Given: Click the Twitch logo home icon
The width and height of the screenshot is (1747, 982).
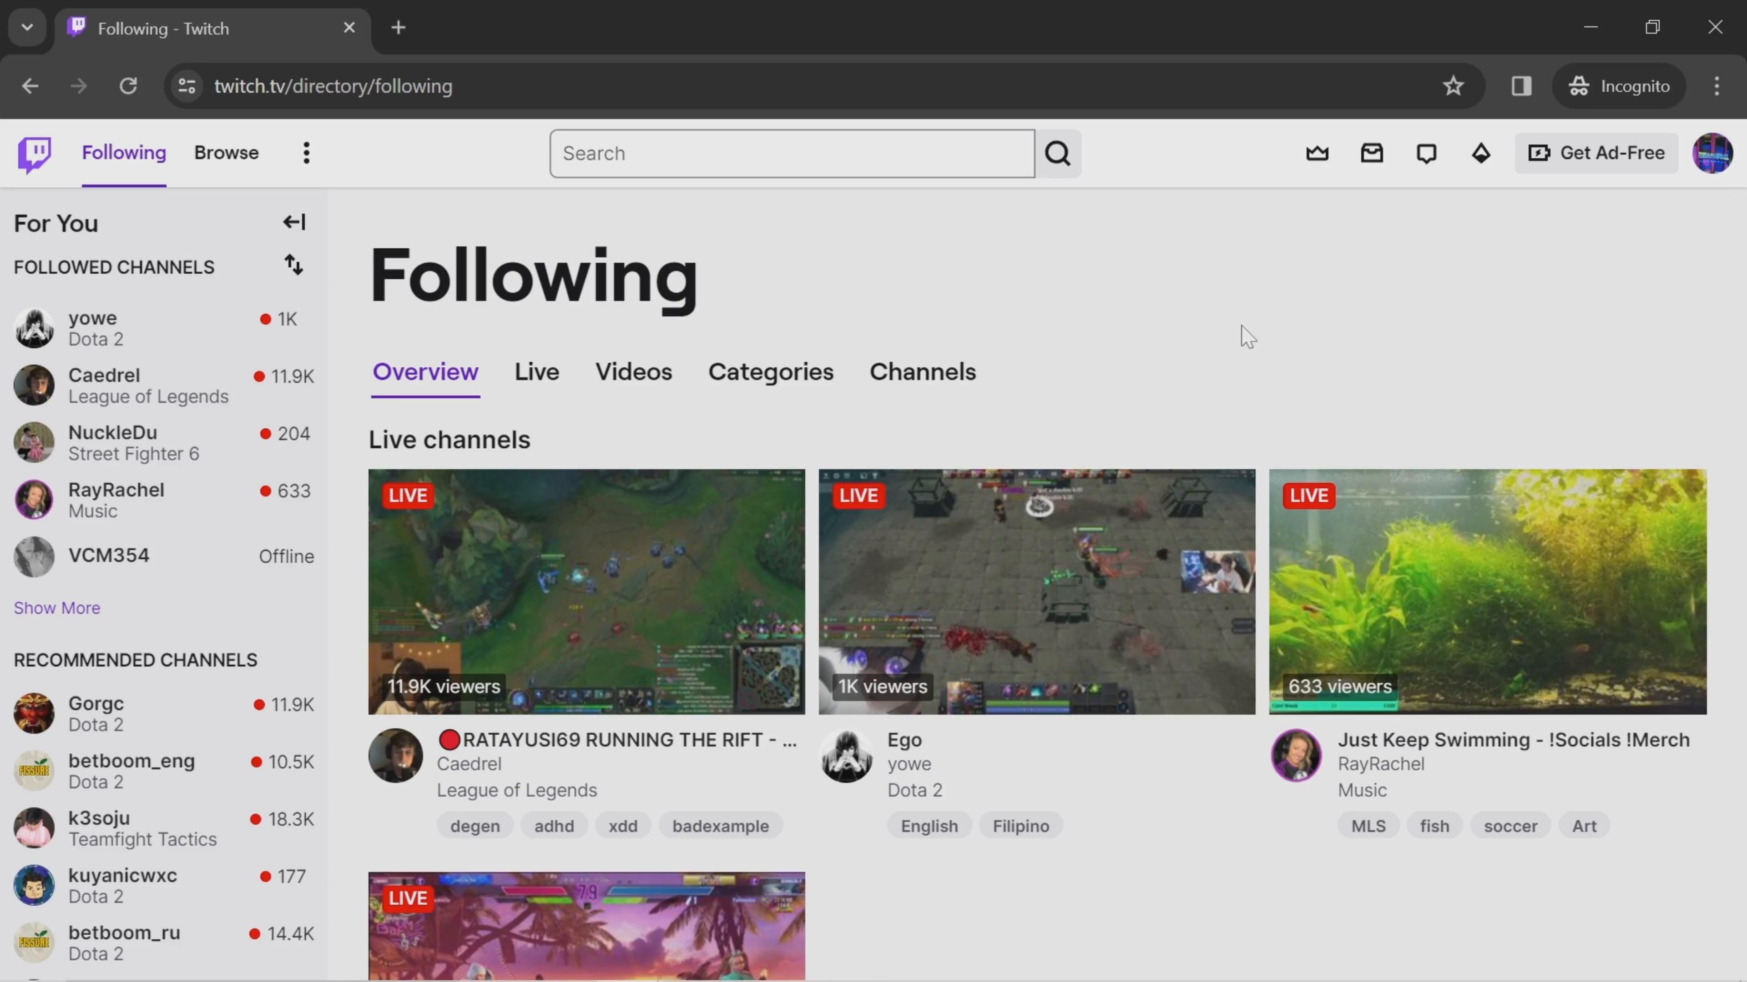Looking at the screenshot, I should click(34, 154).
